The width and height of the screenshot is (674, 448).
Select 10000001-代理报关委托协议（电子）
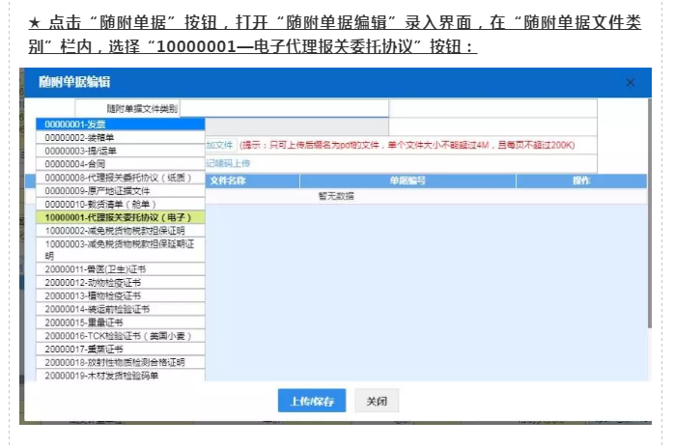[x=120, y=218]
